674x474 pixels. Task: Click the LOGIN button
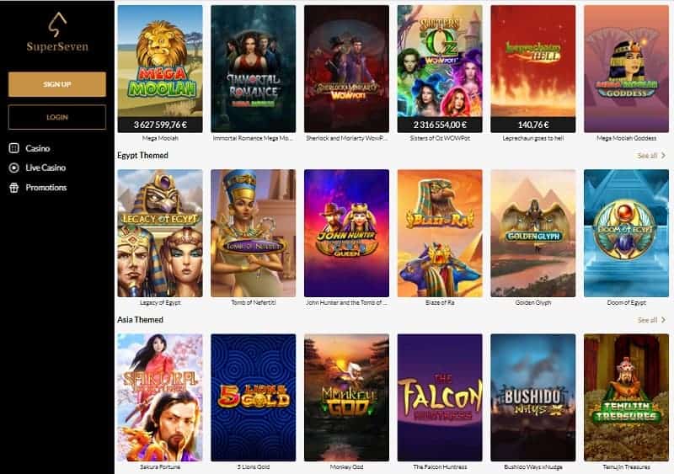click(57, 117)
